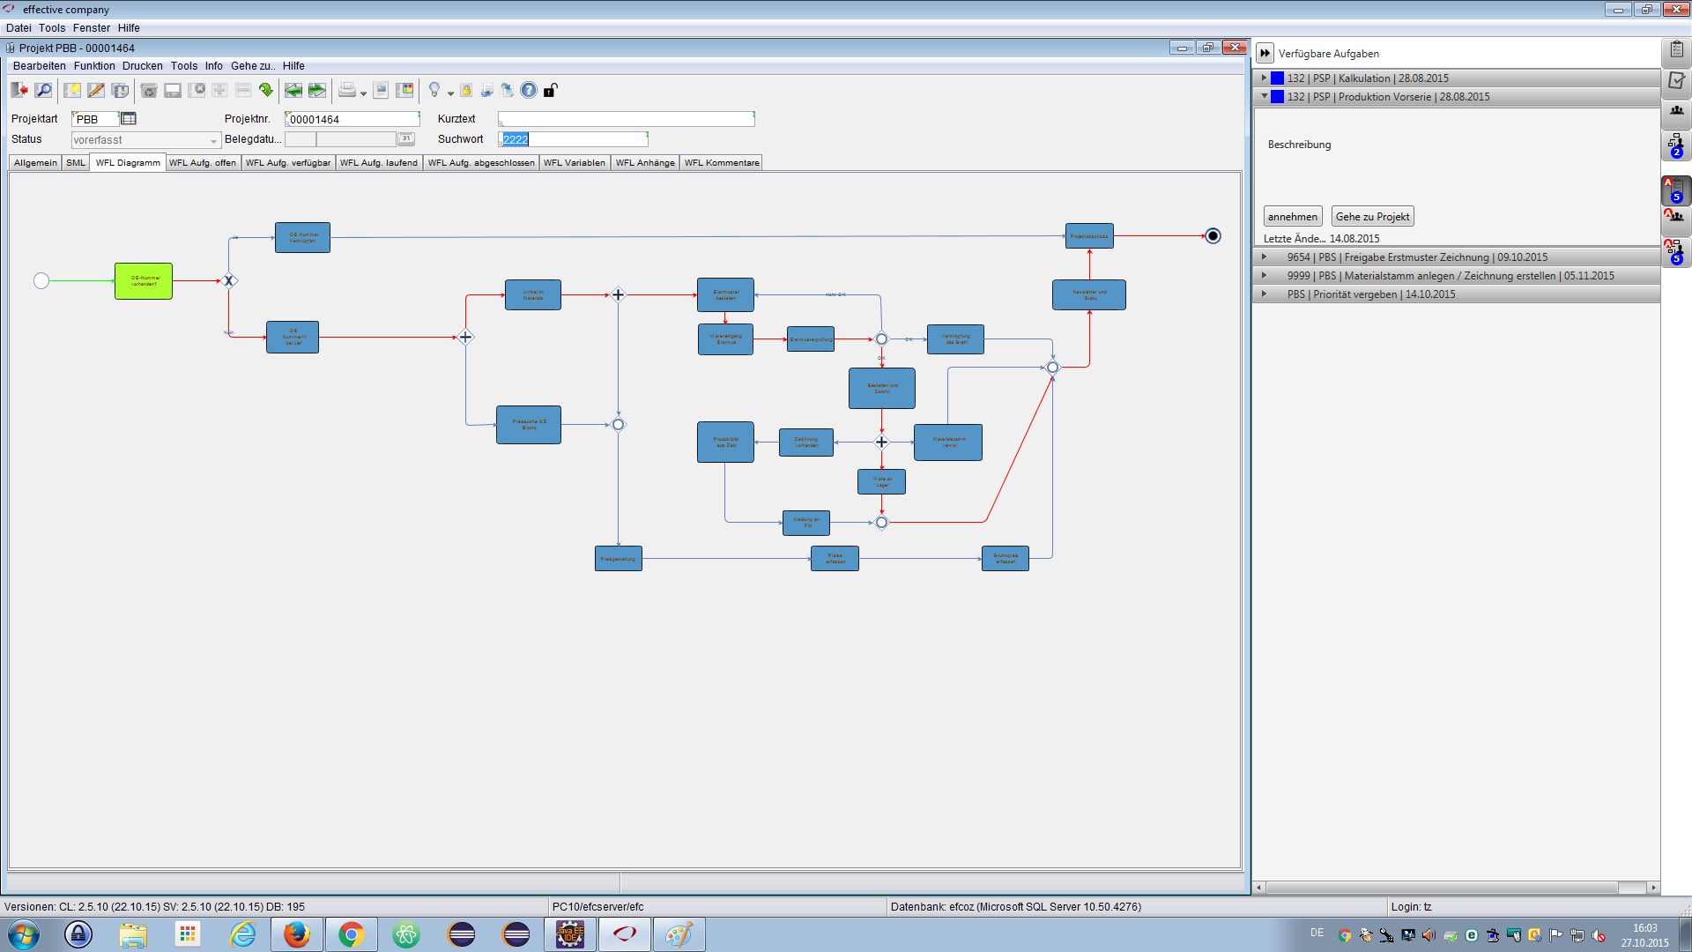Click the org chart icon with red A badge 5
Image resolution: width=1692 pixels, height=952 pixels.
pos(1676,251)
